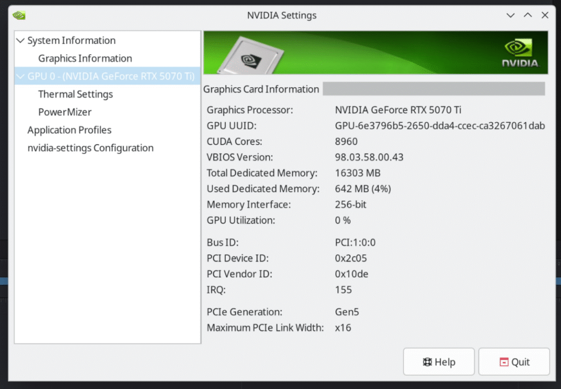Image resolution: width=561 pixels, height=389 pixels.
Task: Click VBIOS Version value 98.03.58.00.43
Action: (x=369, y=157)
